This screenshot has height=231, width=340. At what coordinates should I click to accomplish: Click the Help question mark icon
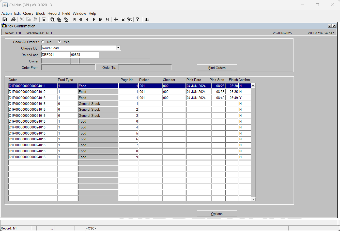[137, 20]
